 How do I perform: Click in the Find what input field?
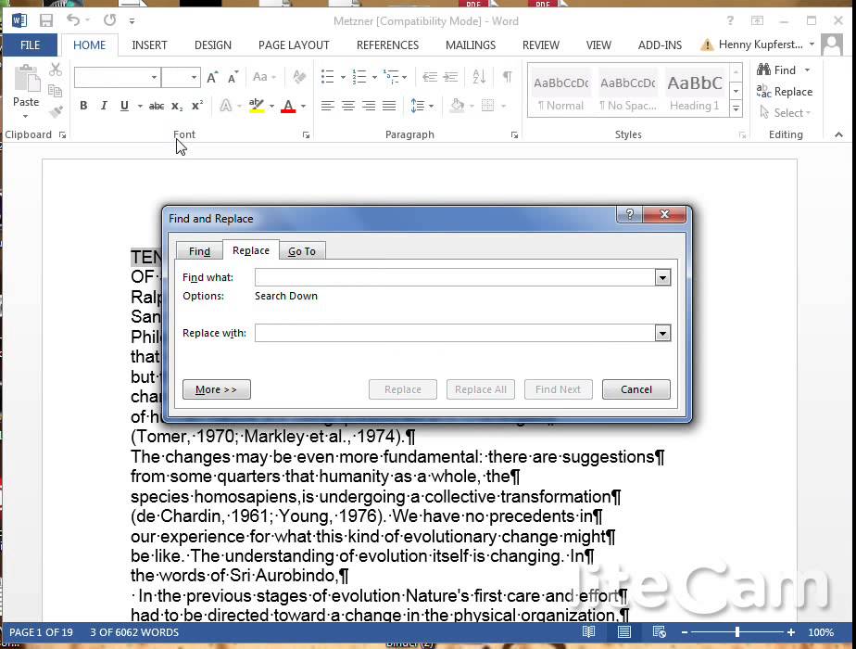click(455, 277)
